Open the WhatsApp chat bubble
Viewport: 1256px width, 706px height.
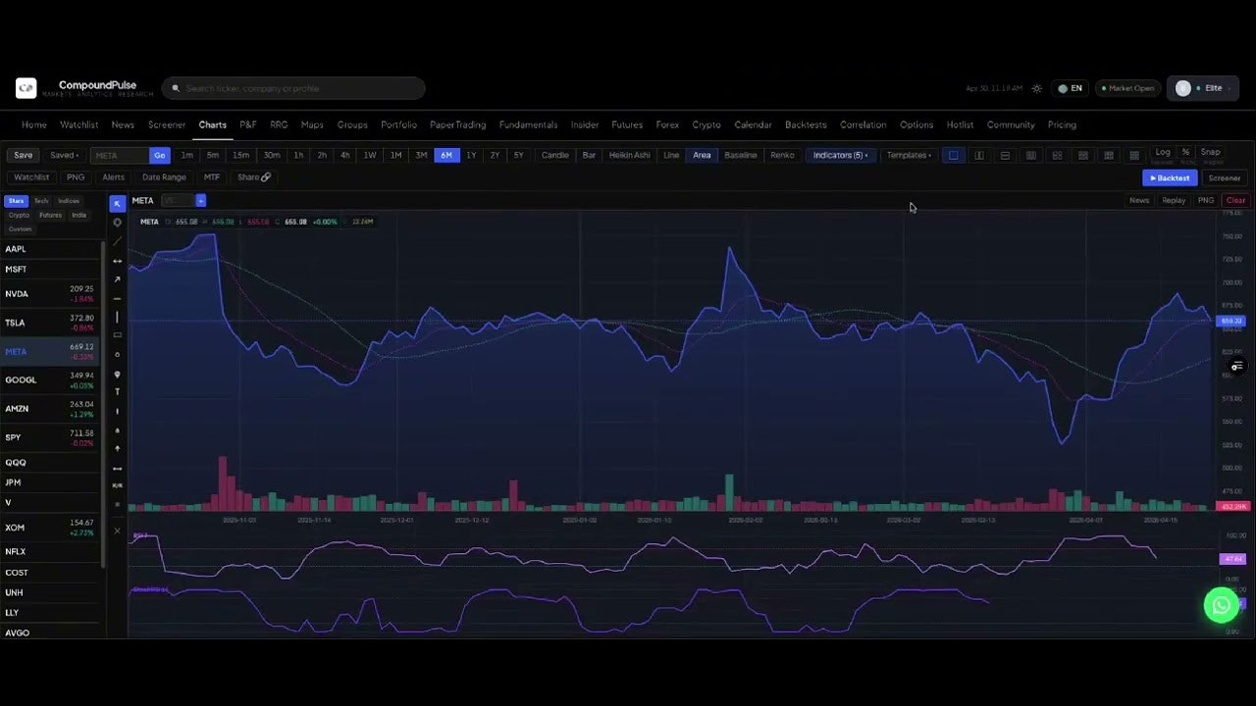click(x=1222, y=605)
